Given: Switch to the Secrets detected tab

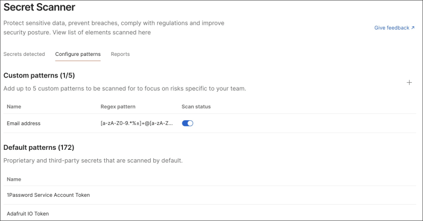Looking at the screenshot, I should click(x=24, y=54).
